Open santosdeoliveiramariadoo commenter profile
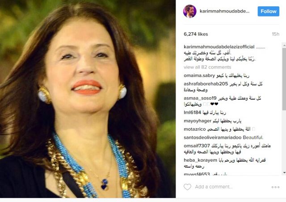 coord(213,138)
